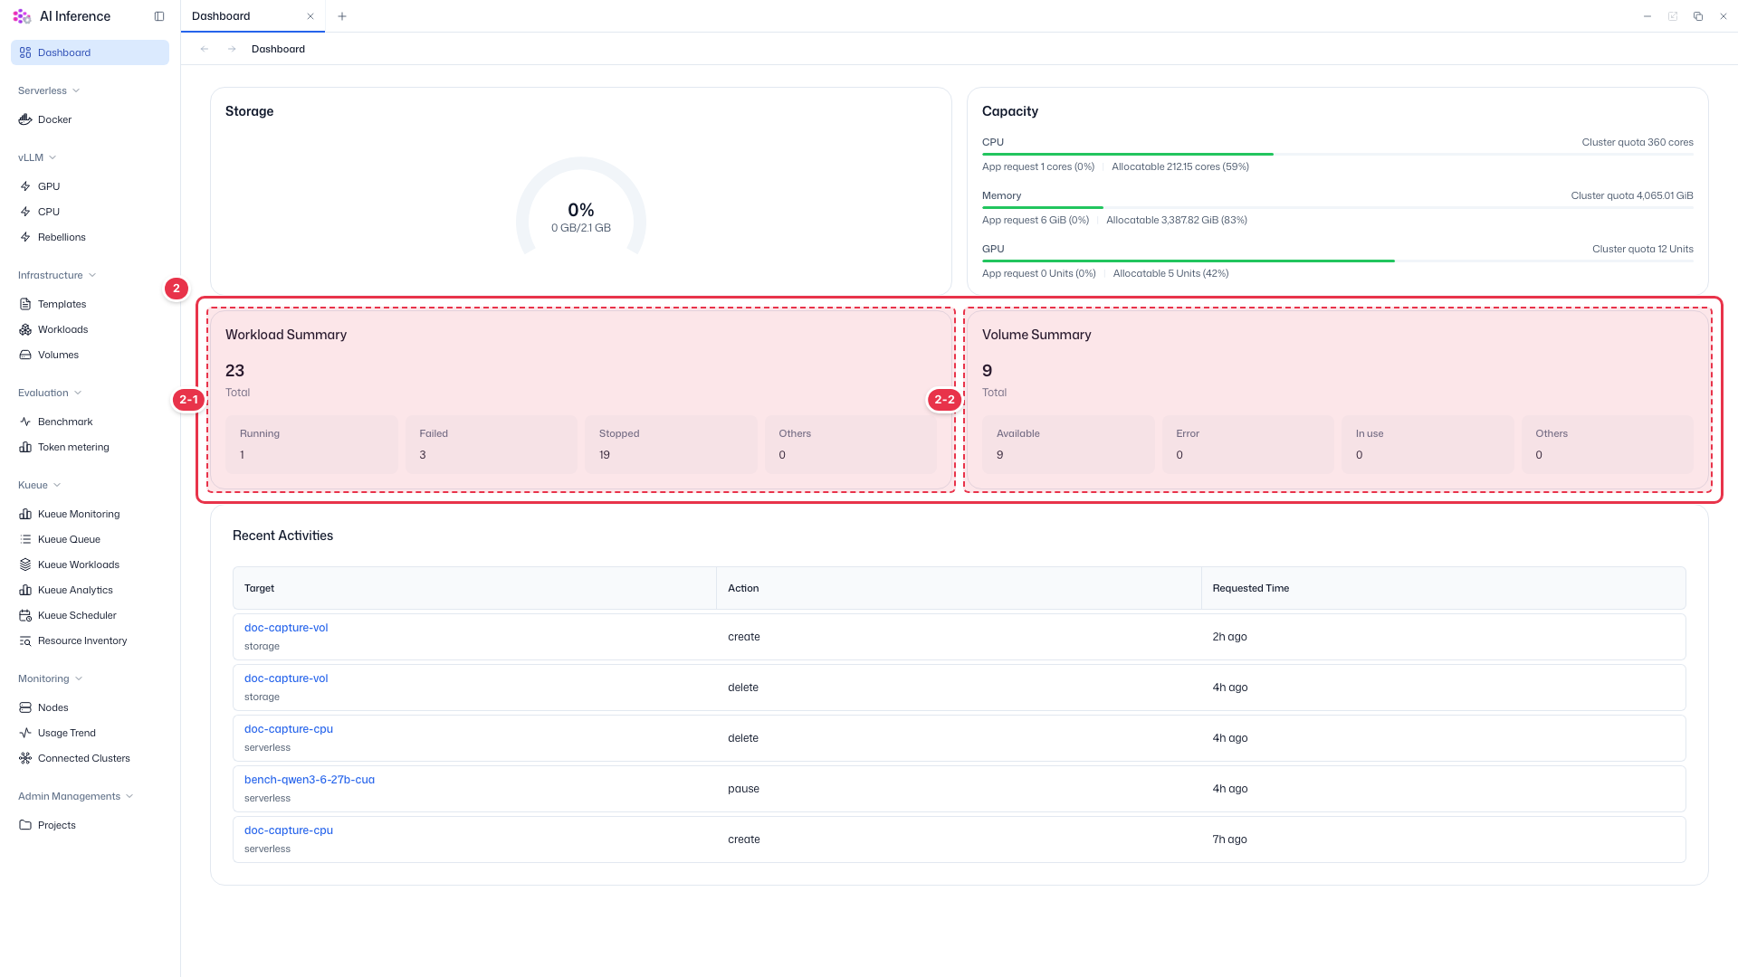Open the Docker icon in sidebar
Viewport: 1738px width, 977px height.
point(25,119)
